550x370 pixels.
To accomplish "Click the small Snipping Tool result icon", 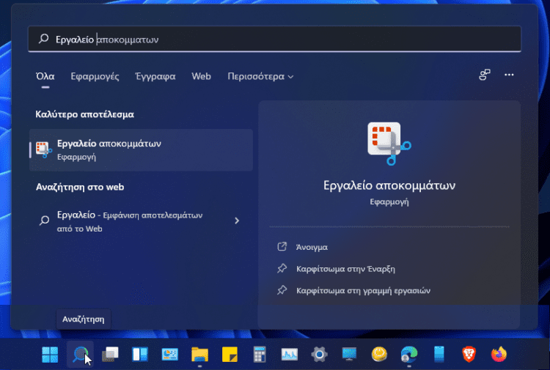I will click(44, 150).
